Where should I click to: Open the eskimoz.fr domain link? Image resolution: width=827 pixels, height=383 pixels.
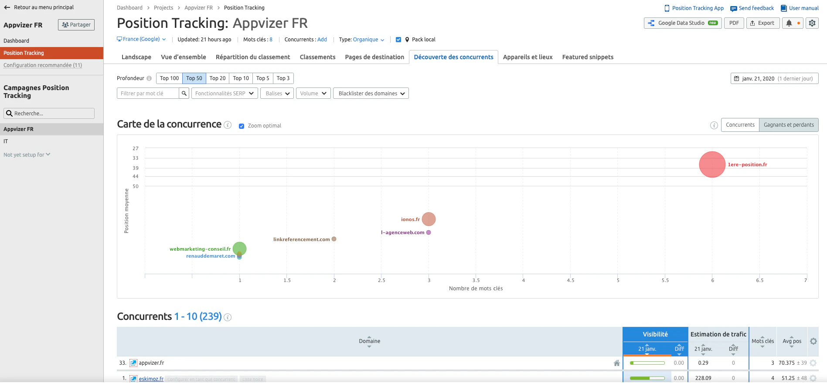click(x=151, y=379)
